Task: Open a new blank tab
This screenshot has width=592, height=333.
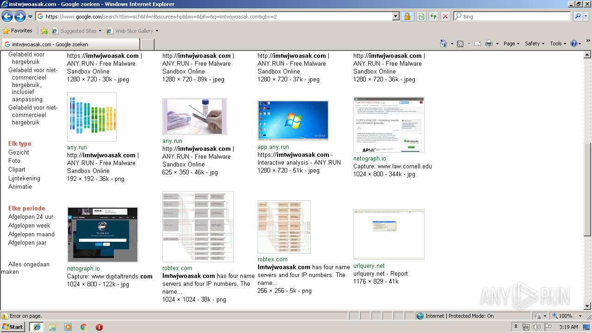Action: pos(147,44)
